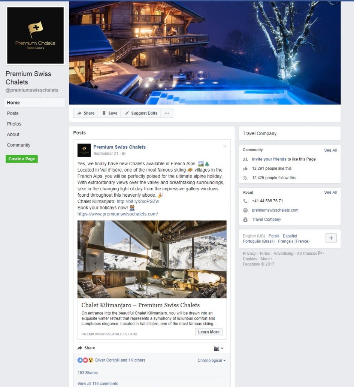Image resolution: width=354 pixels, height=387 pixels.
Task: Save the page using Save button
Action: coord(110,113)
